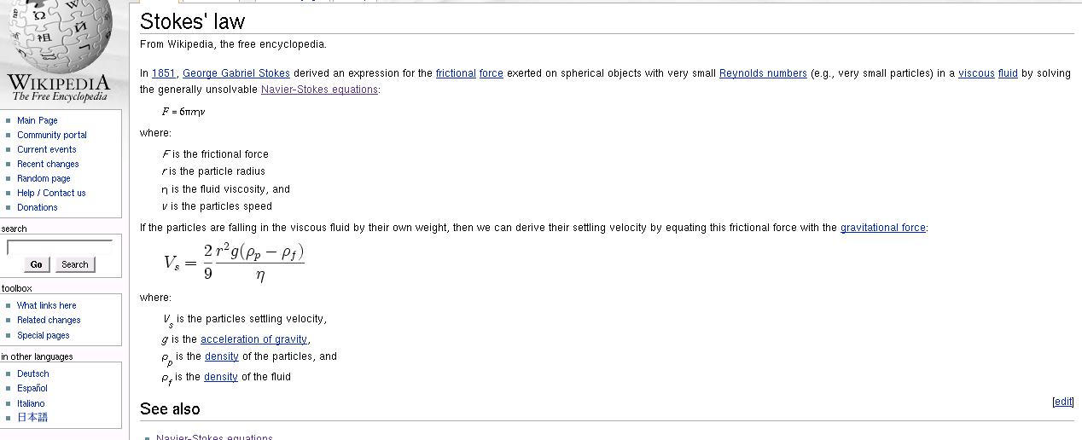Click the Go button
Screen dimensions: 1082x440
pos(36,264)
